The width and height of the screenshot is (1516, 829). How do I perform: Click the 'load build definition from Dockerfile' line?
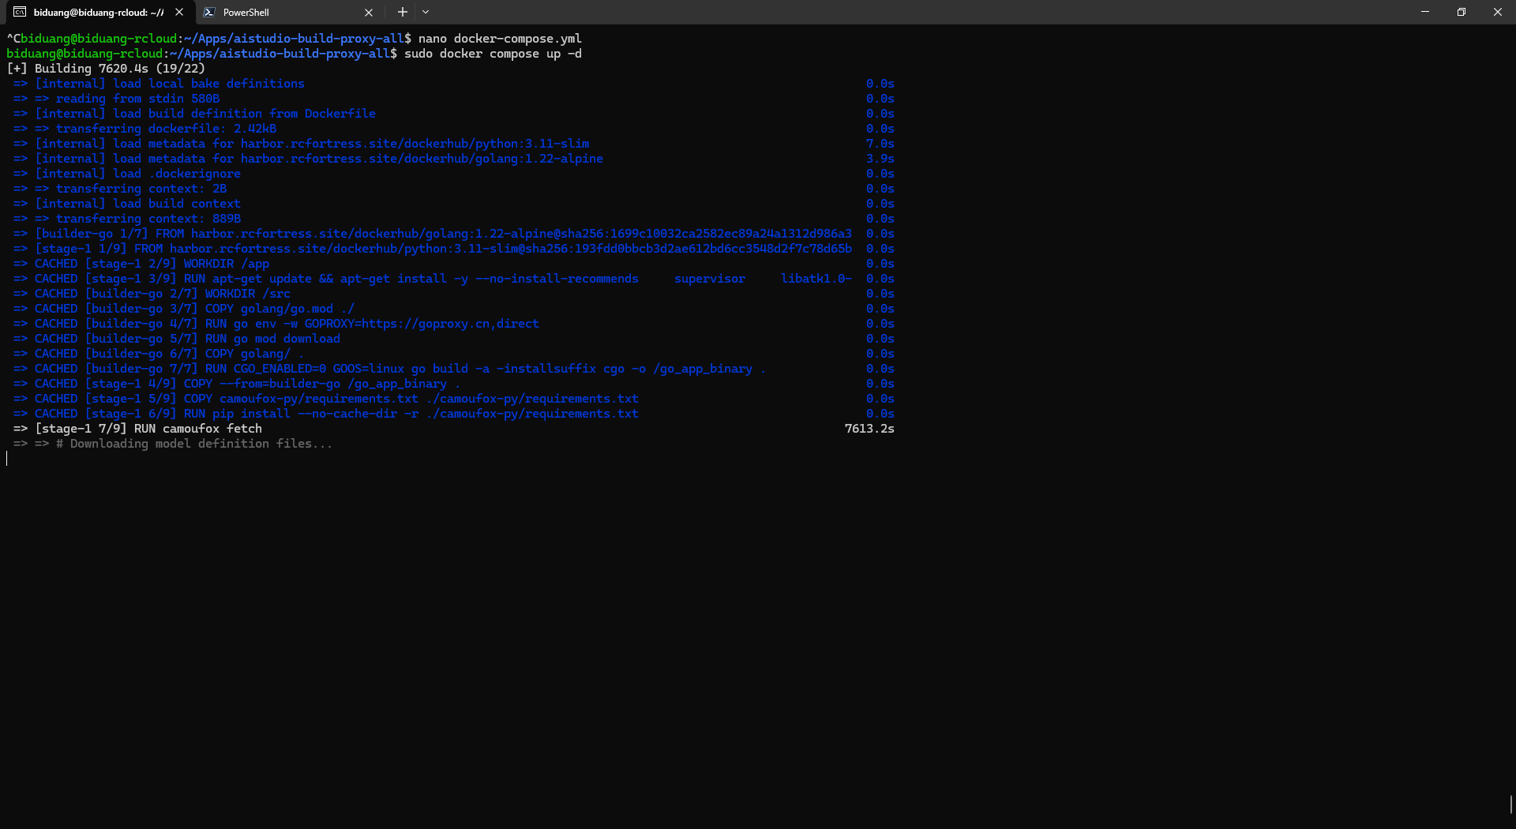(205, 114)
